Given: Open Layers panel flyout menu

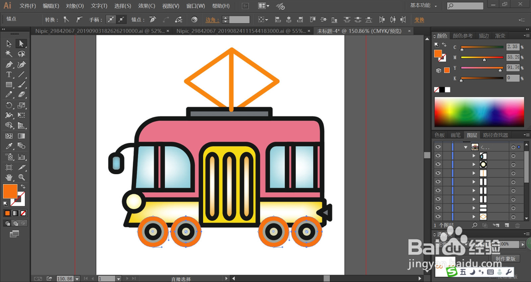Looking at the screenshot, I should pos(527,135).
